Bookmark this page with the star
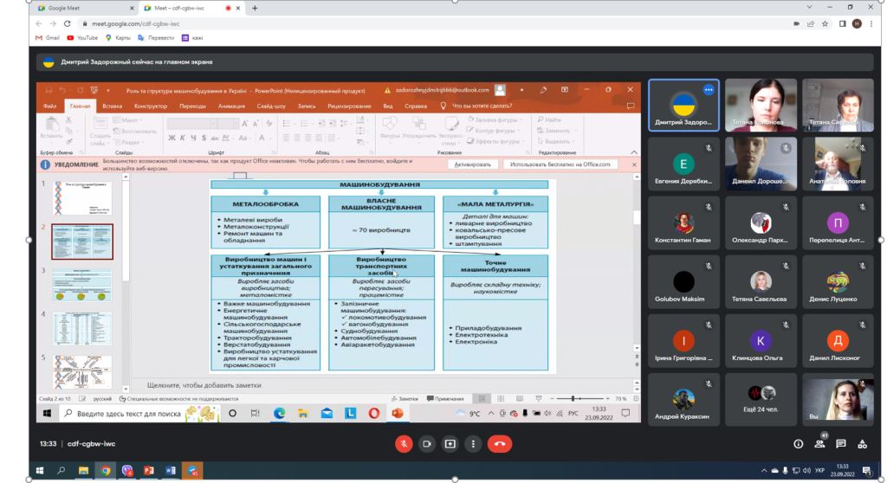Screen dimensions: 887x483 (x=825, y=23)
